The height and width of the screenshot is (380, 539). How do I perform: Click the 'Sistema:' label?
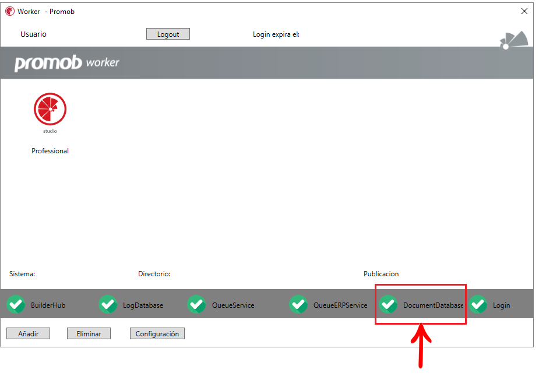point(22,274)
